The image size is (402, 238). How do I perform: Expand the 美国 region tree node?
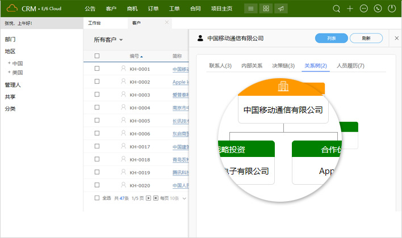pyautogui.click(x=9, y=73)
